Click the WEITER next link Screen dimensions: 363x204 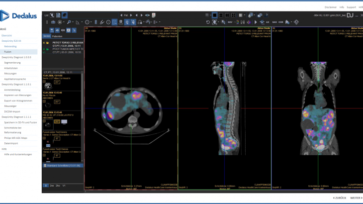(x=355, y=198)
